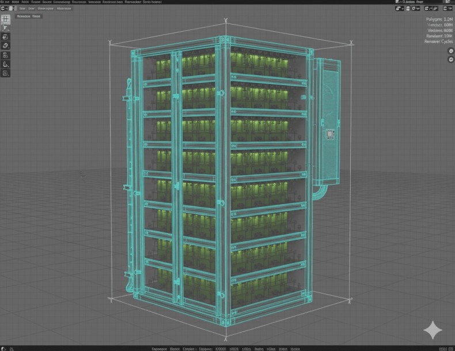Pick the cursor arrow tool in left toolbar
The image size is (455, 351).
(6, 27)
